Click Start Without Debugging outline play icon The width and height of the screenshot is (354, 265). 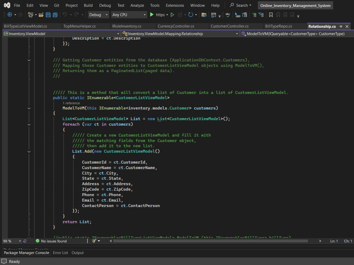[x=172, y=15]
